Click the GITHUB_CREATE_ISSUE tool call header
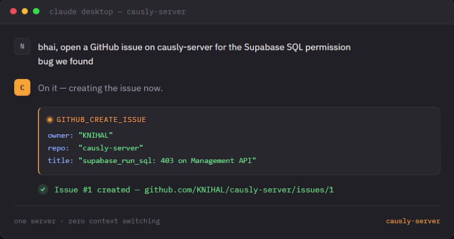This screenshot has height=239, width=454. 101,120
